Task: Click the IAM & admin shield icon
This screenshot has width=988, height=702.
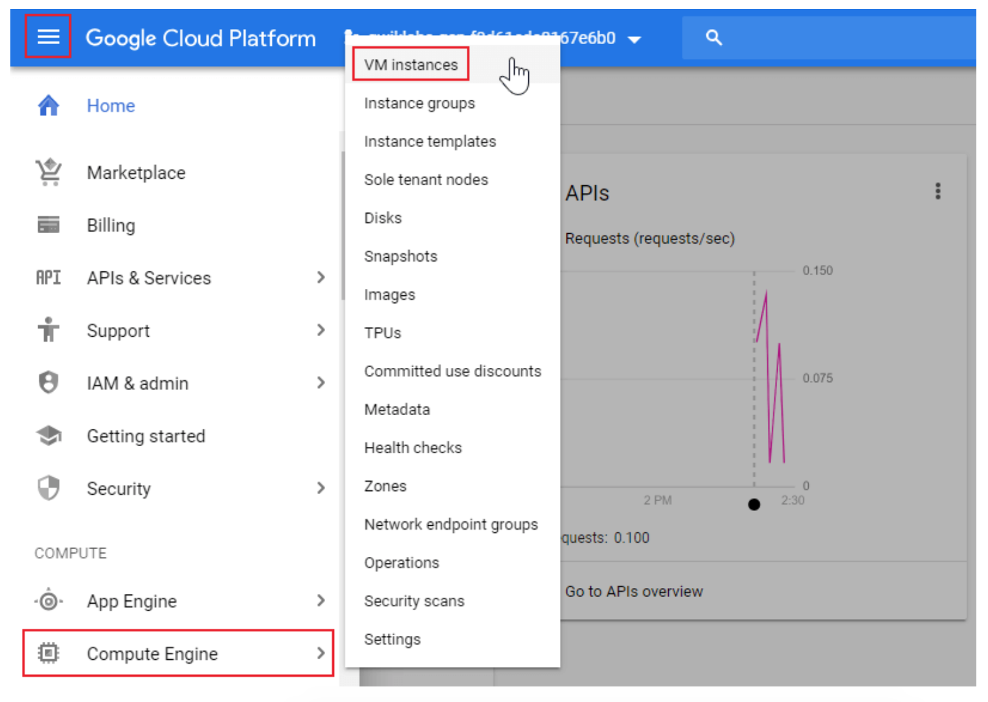Action: point(49,383)
